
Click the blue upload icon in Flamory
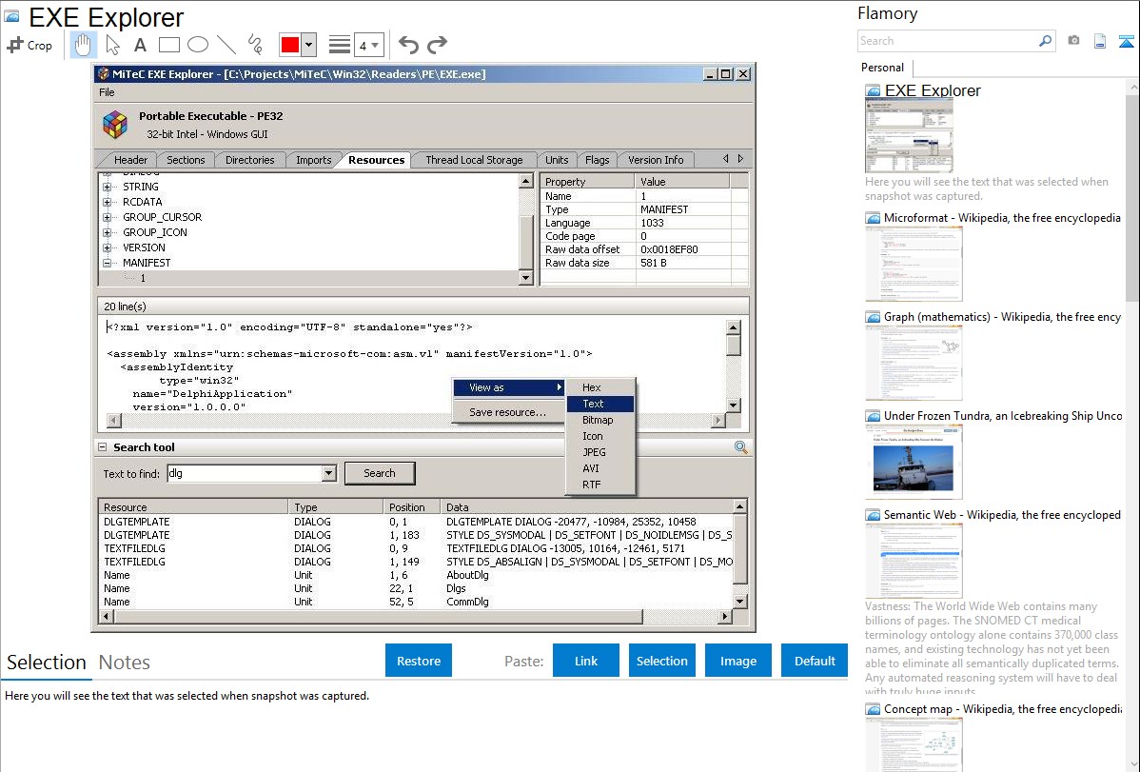(1126, 42)
